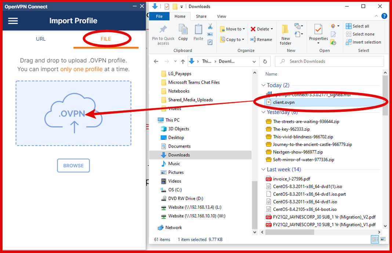Open the Customize Quick Access Toolbar dropdown

pyautogui.click(x=181, y=7)
